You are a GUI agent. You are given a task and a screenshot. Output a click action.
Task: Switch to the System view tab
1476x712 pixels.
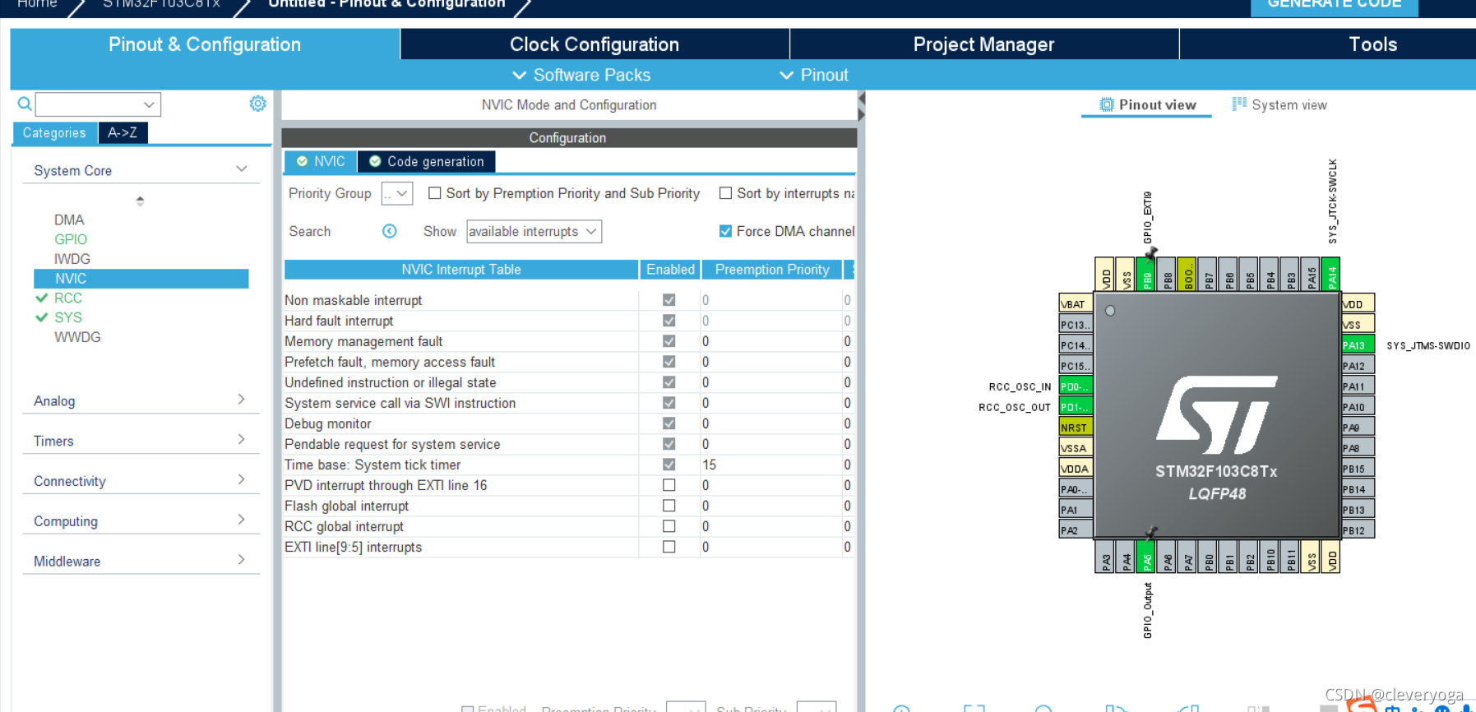pyautogui.click(x=1279, y=105)
